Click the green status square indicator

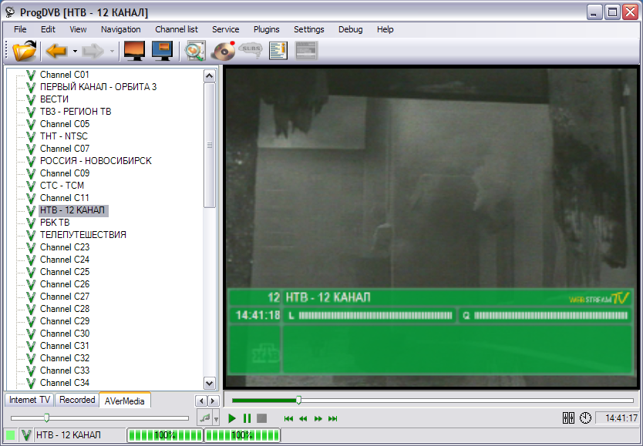click(x=11, y=435)
